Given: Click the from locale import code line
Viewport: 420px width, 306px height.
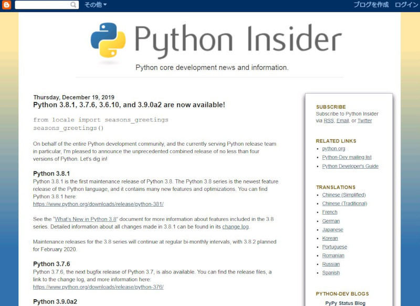Looking at the screenshot, I should [x=101, y=120].
